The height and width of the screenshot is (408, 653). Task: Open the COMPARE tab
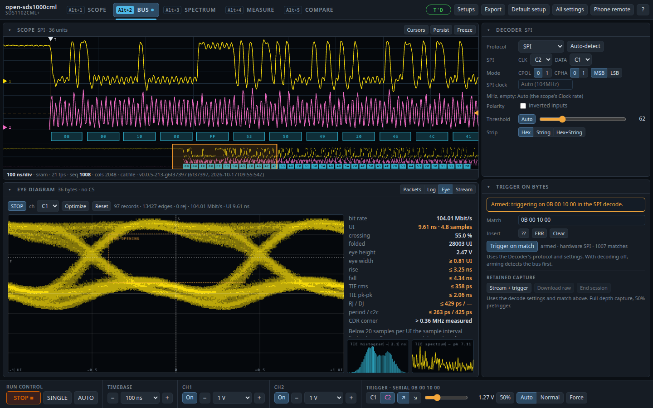coord(309,10)
